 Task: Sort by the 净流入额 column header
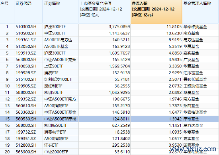click(156, 11)
